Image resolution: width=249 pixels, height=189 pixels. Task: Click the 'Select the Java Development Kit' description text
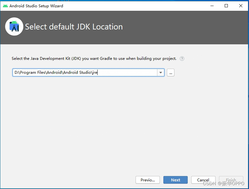[x=94, y=59]
